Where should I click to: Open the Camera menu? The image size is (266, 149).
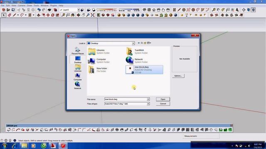tap(21, 5)
